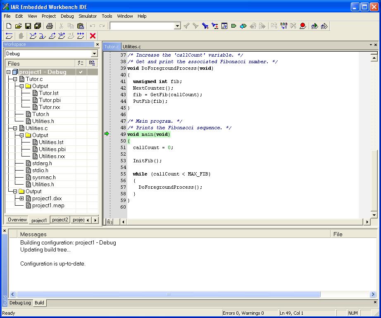This screenshot has width=381, height=318.
Task: Open the quick search dropdown arrow
Action: (x=178, y=26)
